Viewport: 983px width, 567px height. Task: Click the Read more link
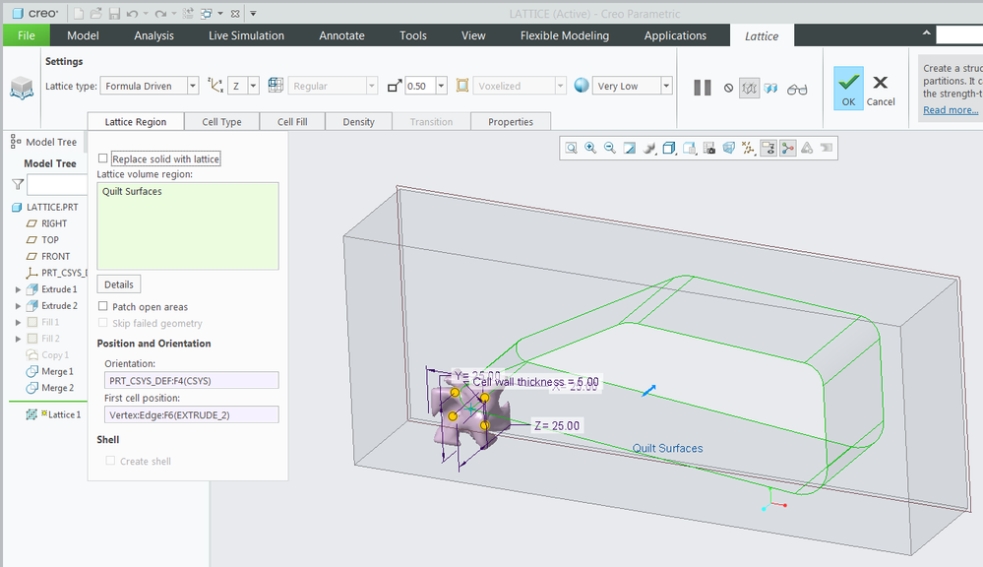tap(950, 110)
